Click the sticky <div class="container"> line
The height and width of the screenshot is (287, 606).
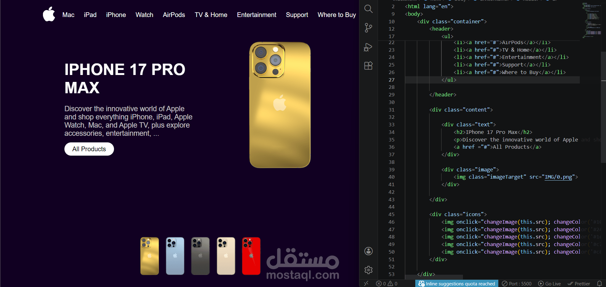coord(452,21)
